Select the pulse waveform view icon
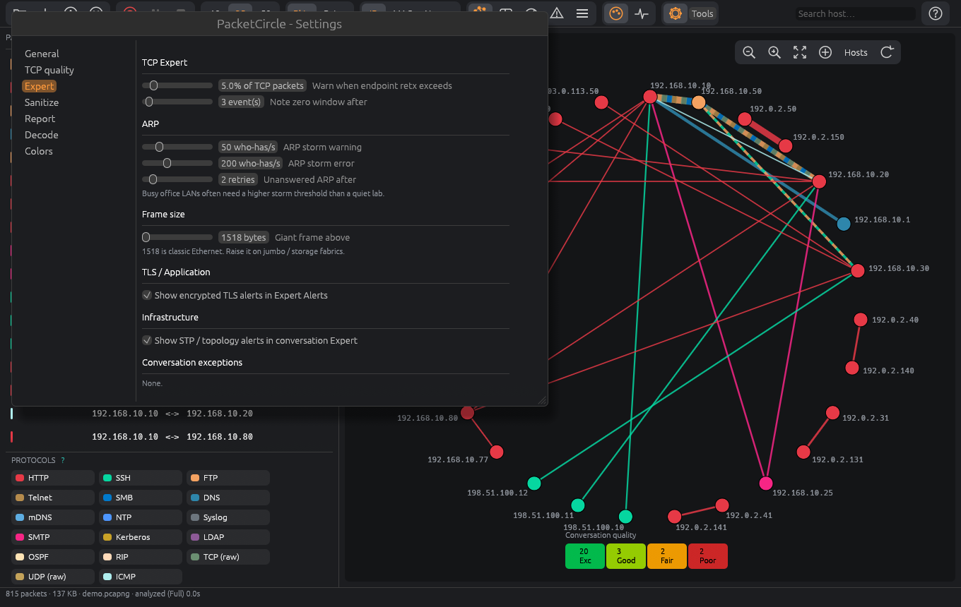The image size is (961, 607). click(x=642, y=13)
